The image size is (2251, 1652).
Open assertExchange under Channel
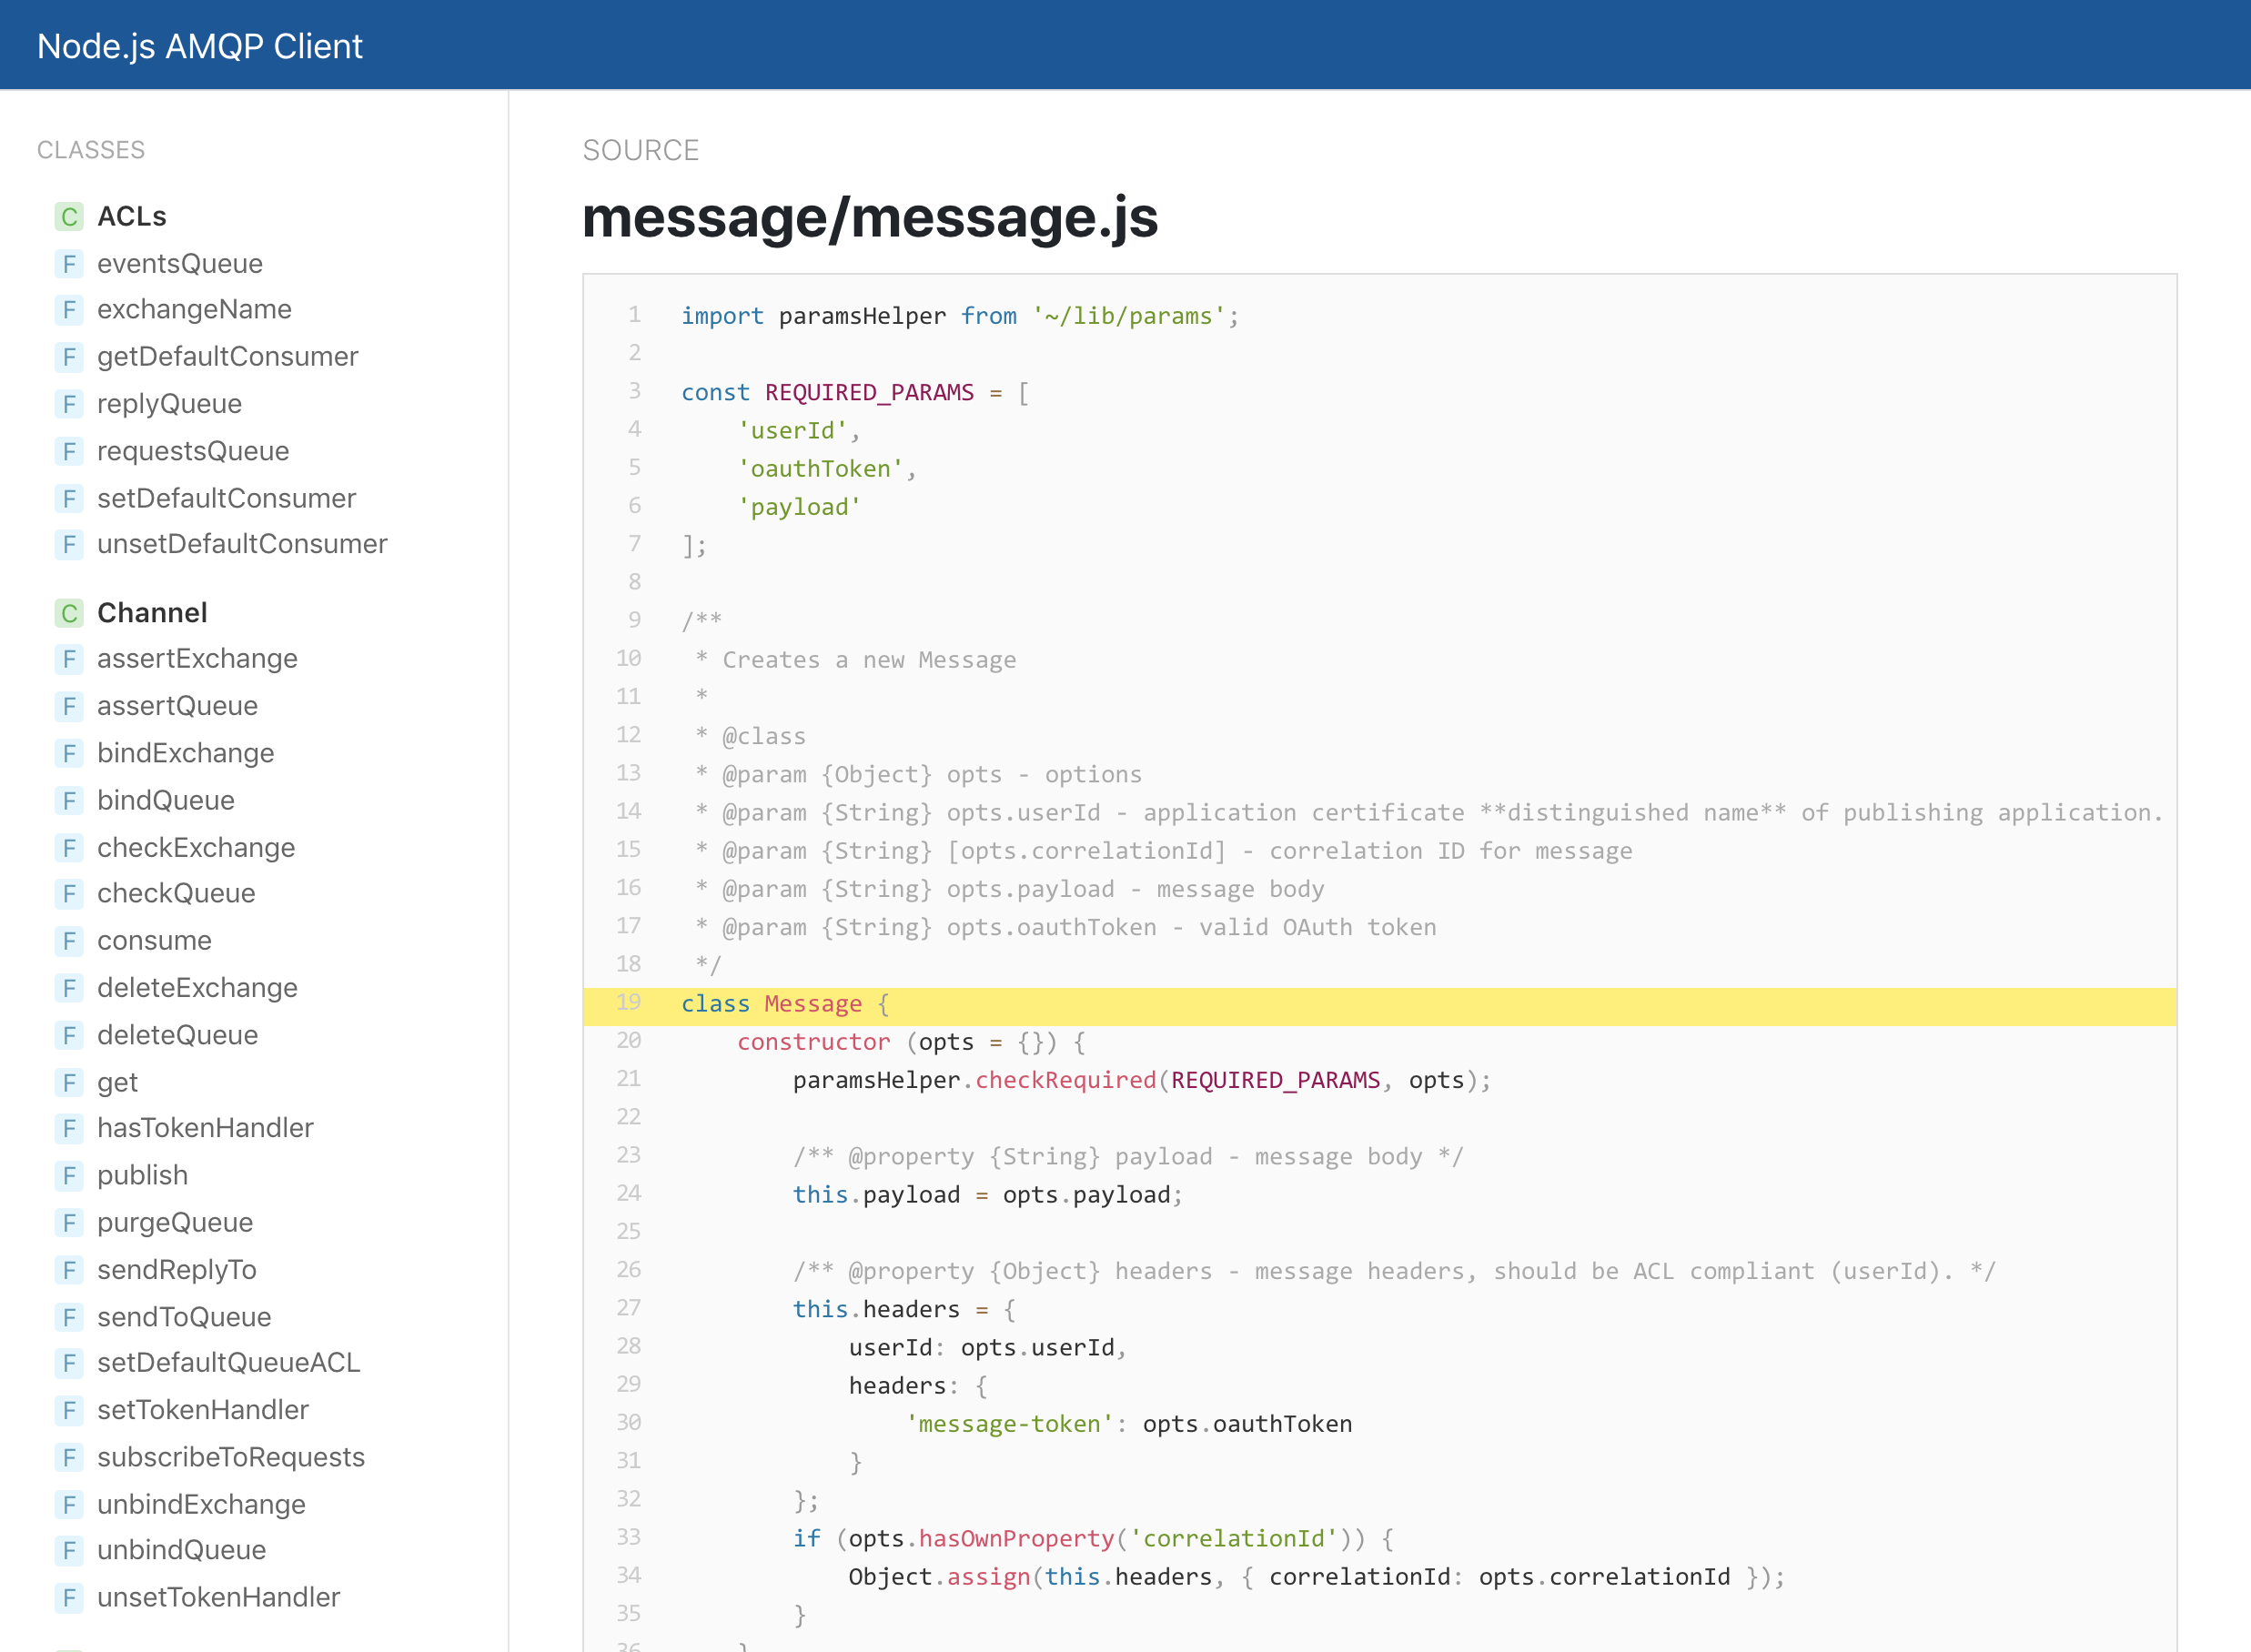197,659
